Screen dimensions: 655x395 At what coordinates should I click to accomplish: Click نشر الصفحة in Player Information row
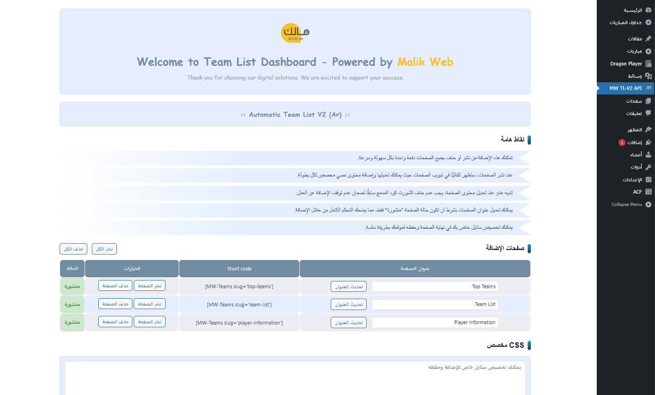click(150, 321)
